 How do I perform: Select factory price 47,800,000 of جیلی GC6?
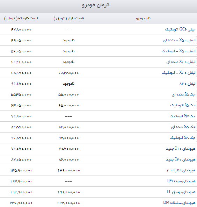[x=21, y=30]
